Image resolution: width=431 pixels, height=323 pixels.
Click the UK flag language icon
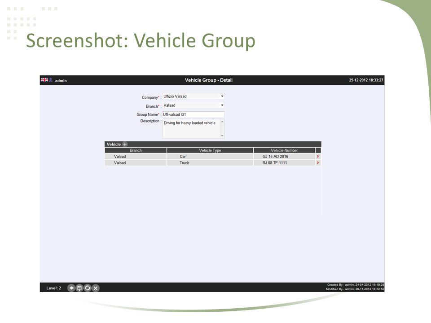click(x=44, y=80)
